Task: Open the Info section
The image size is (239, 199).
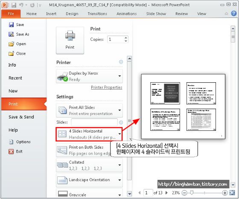Action: (x=12, y=65)
